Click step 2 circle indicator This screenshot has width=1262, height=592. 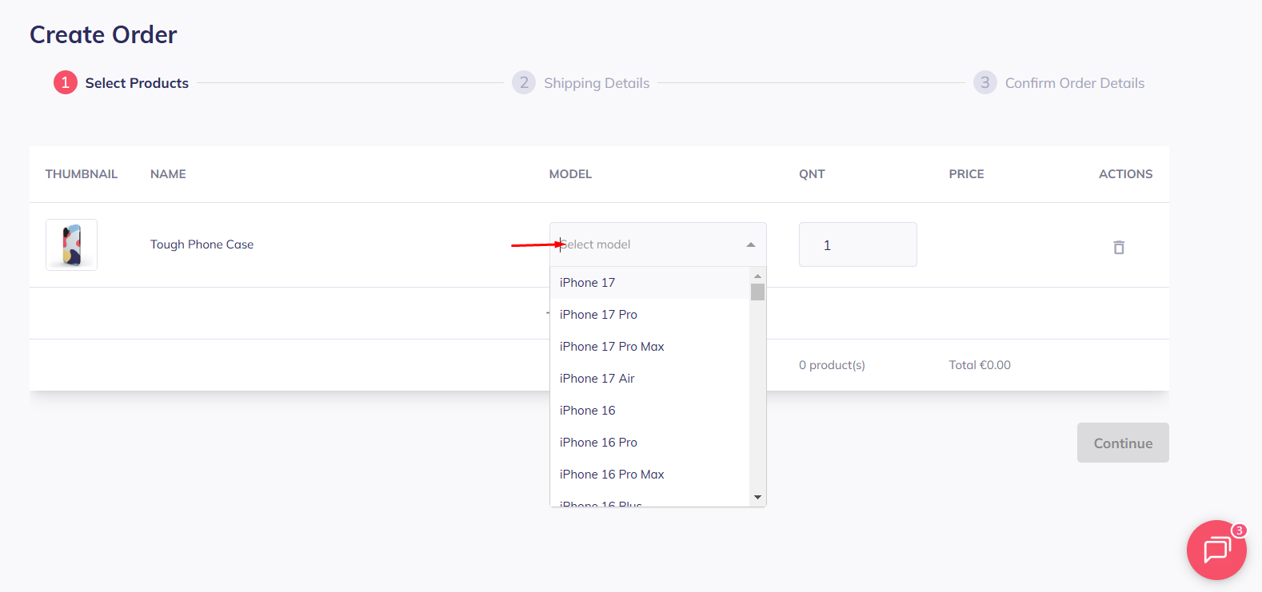coord(524,82)
